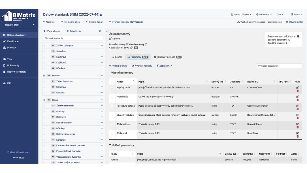This screenshot has width=307, height=173.
Task: Click the info icon in inherited content box
Action: [298, 37]
